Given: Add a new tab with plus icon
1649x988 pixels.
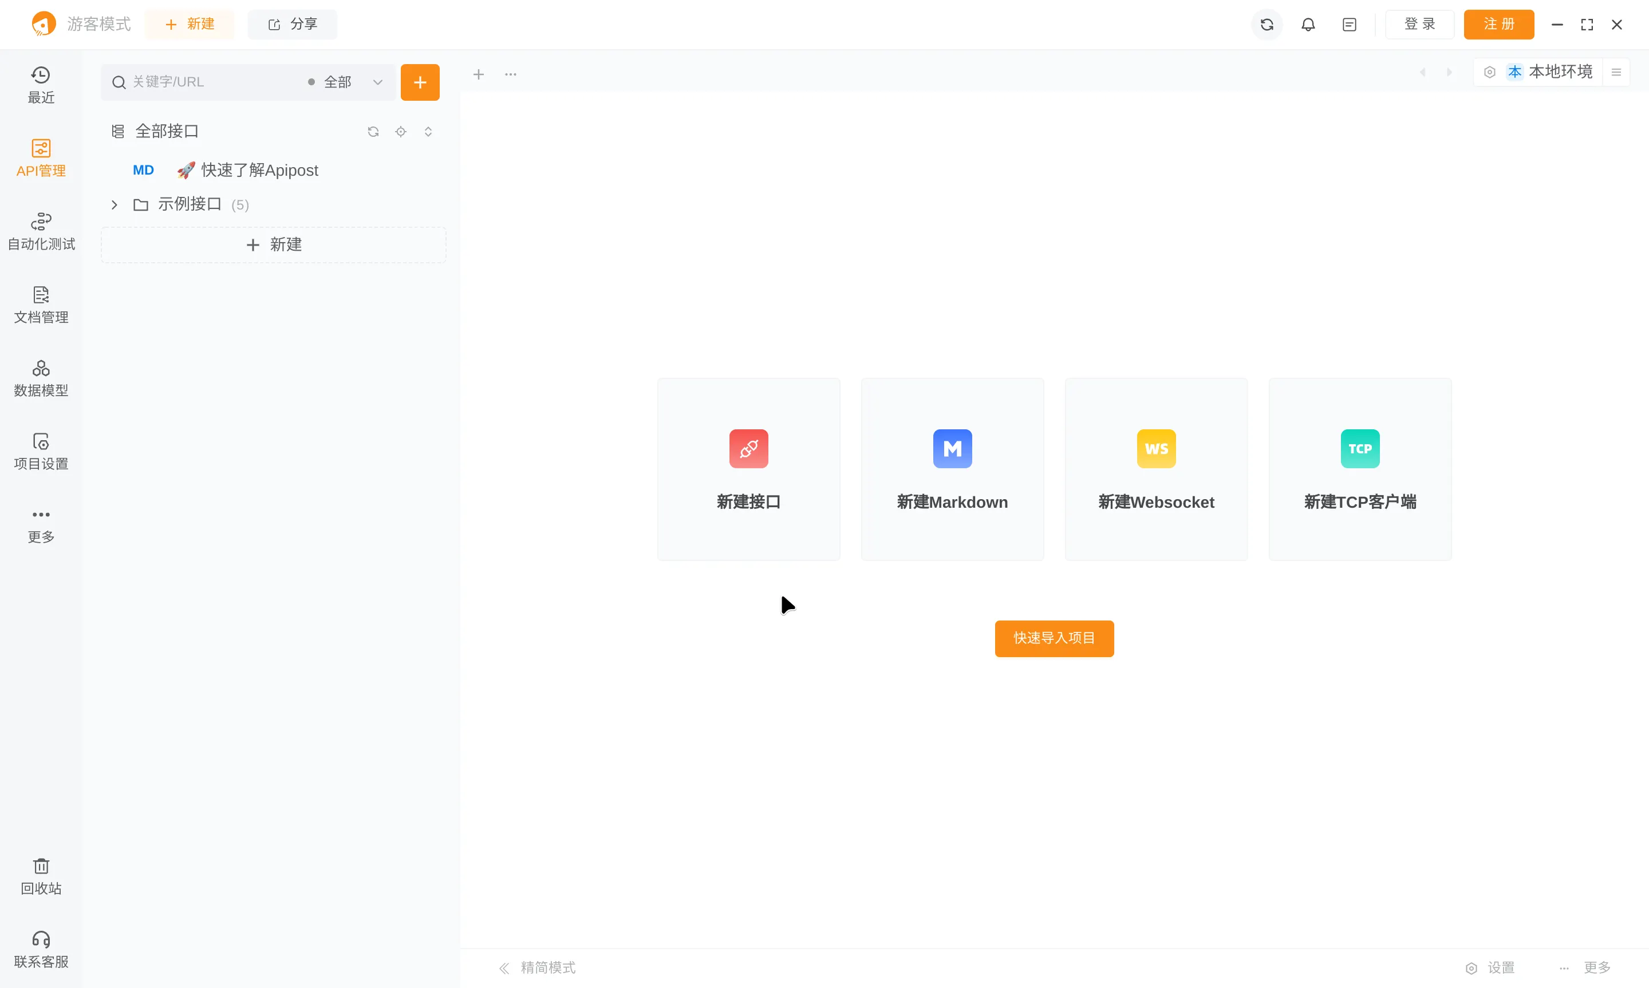Looking at the screenshot, I should [478, 74].
